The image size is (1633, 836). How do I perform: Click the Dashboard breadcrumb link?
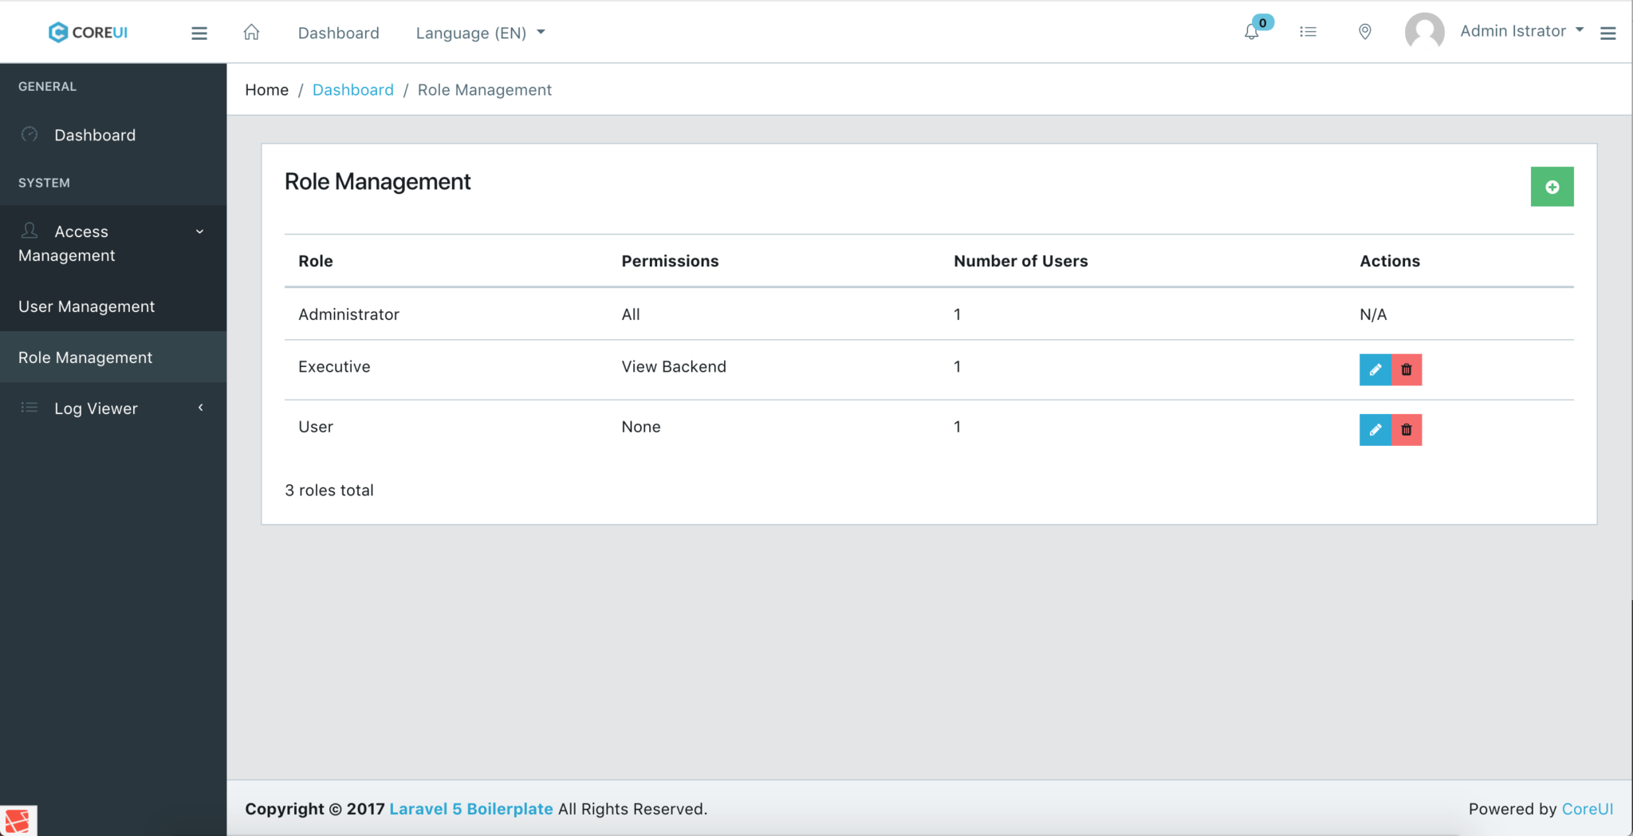tap(353, 89)
